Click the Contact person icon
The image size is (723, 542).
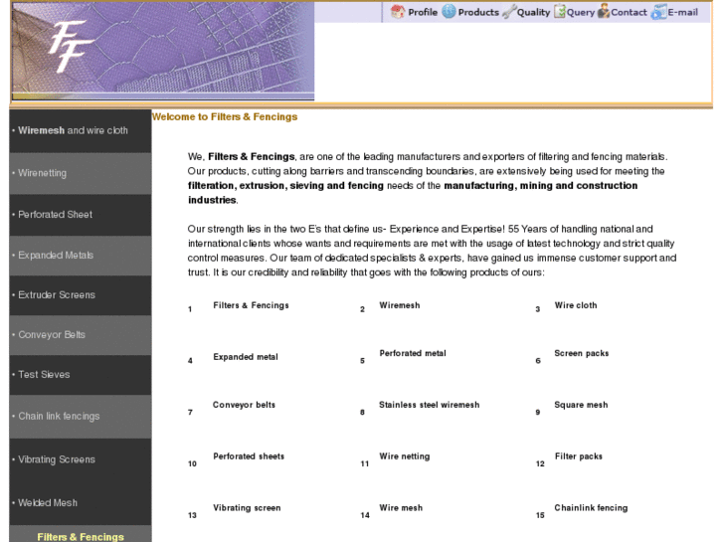point(603,12)
